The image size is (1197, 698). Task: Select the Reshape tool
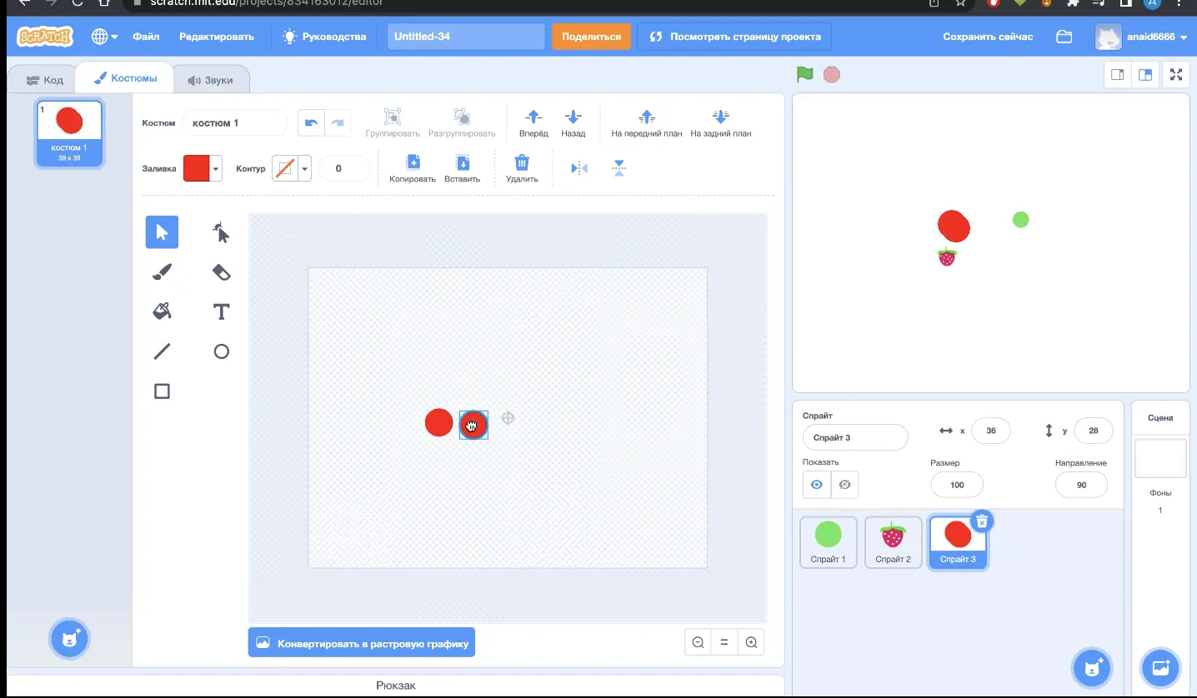point(221,232)
